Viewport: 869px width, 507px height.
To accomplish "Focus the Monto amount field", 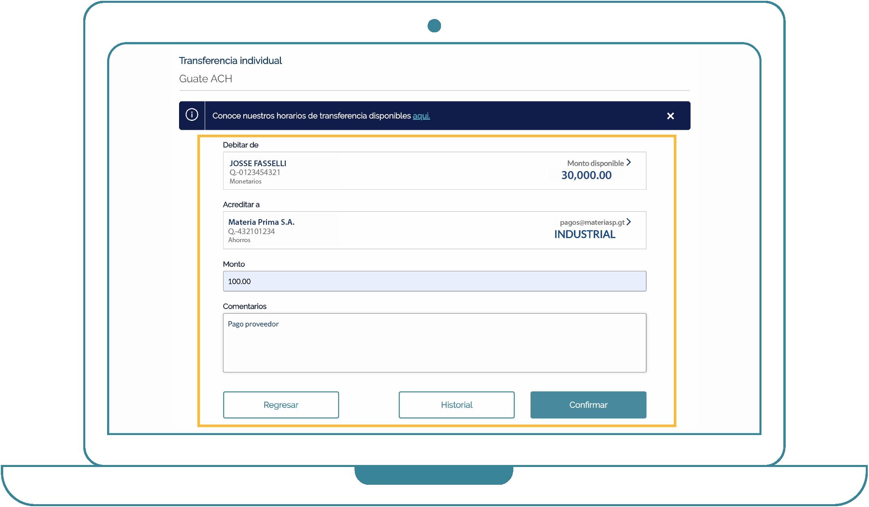I will pos(434,281).
